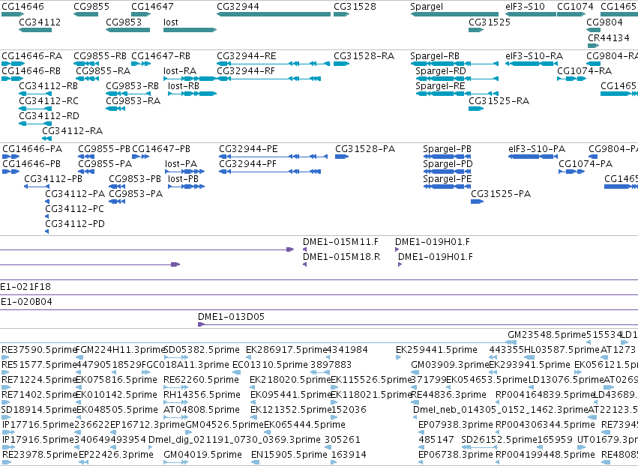Click protein CG31528-PA label
The width and height of the screenshot is (638, 466).
[365, 149]
